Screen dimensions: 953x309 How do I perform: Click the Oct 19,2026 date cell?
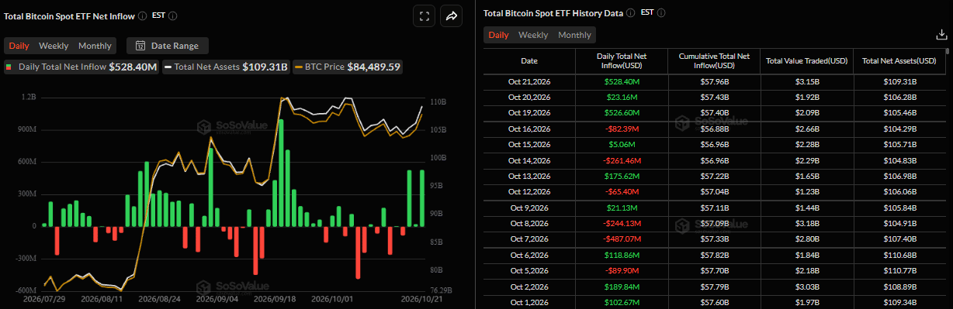(529, 112)
